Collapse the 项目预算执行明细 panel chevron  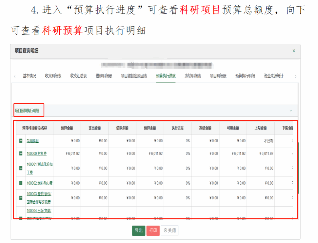pos(290,111)
